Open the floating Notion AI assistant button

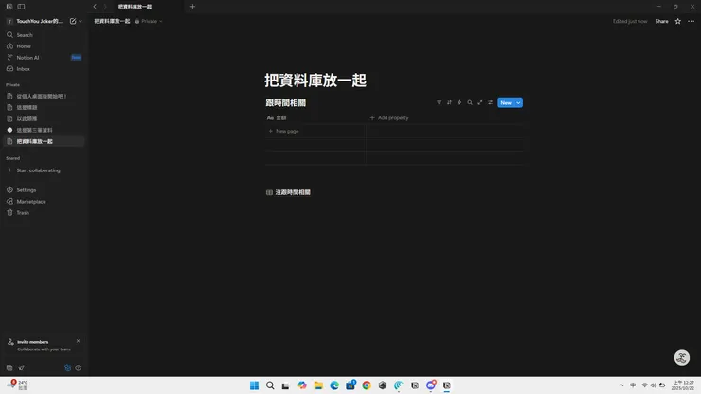(682, 357)
